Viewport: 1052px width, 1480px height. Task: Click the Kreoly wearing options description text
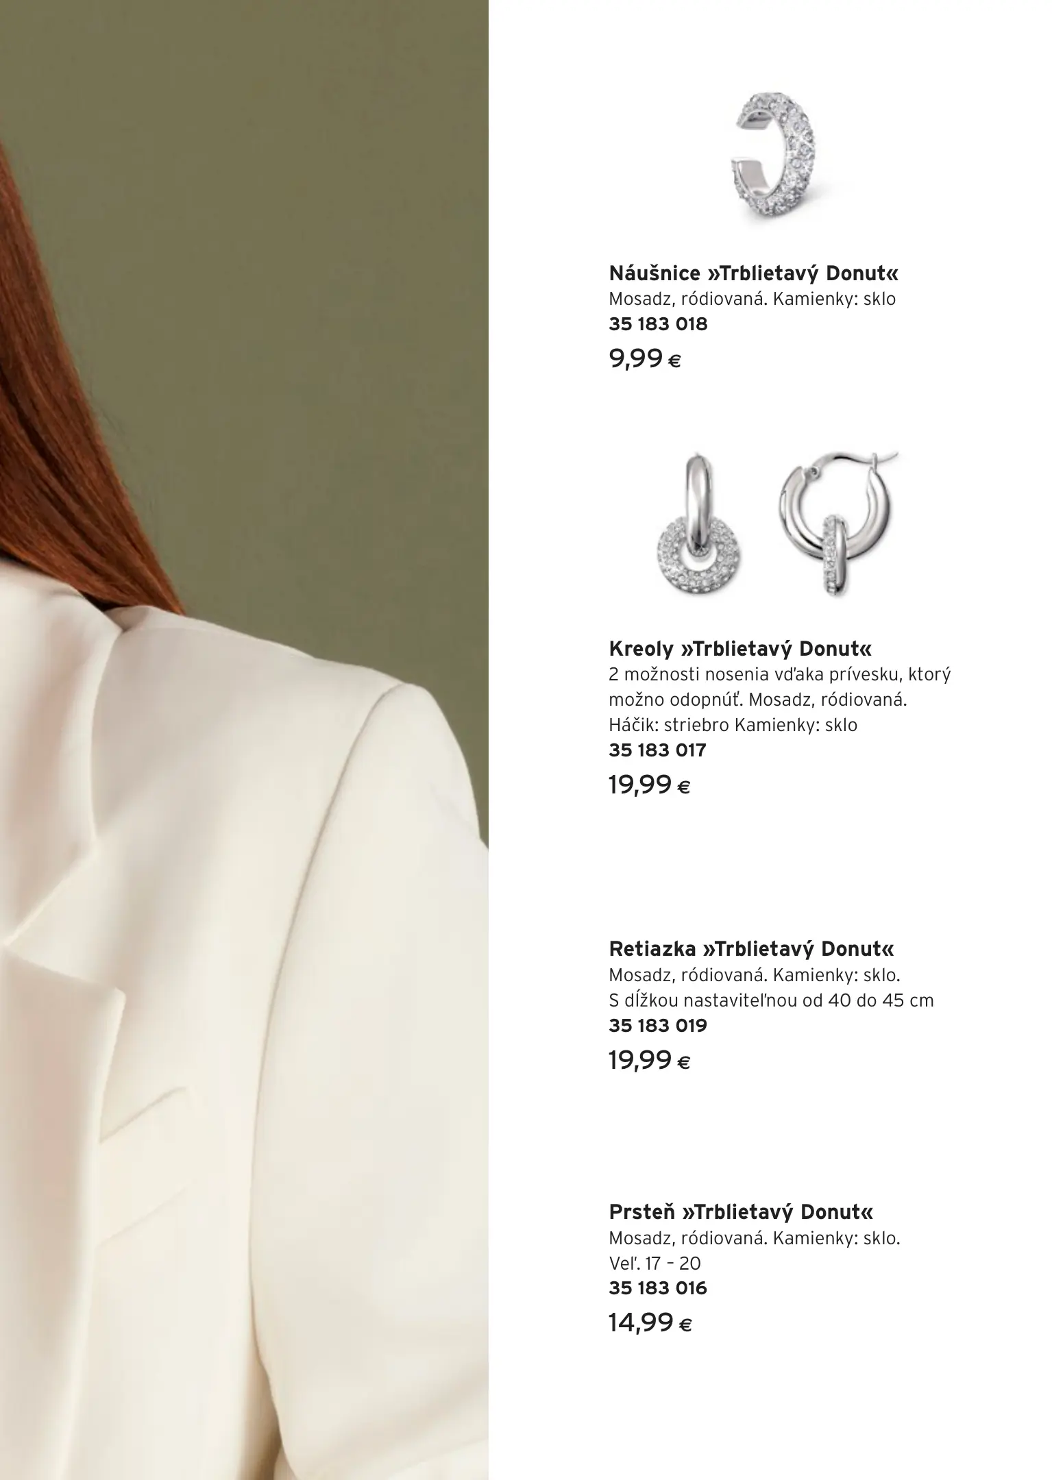coord(780,700)
